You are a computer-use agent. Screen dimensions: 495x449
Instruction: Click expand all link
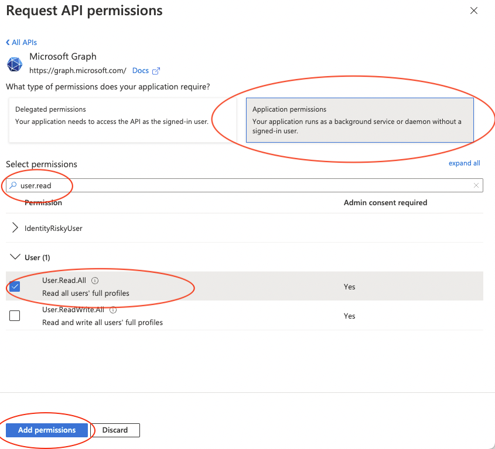(464, 163)
